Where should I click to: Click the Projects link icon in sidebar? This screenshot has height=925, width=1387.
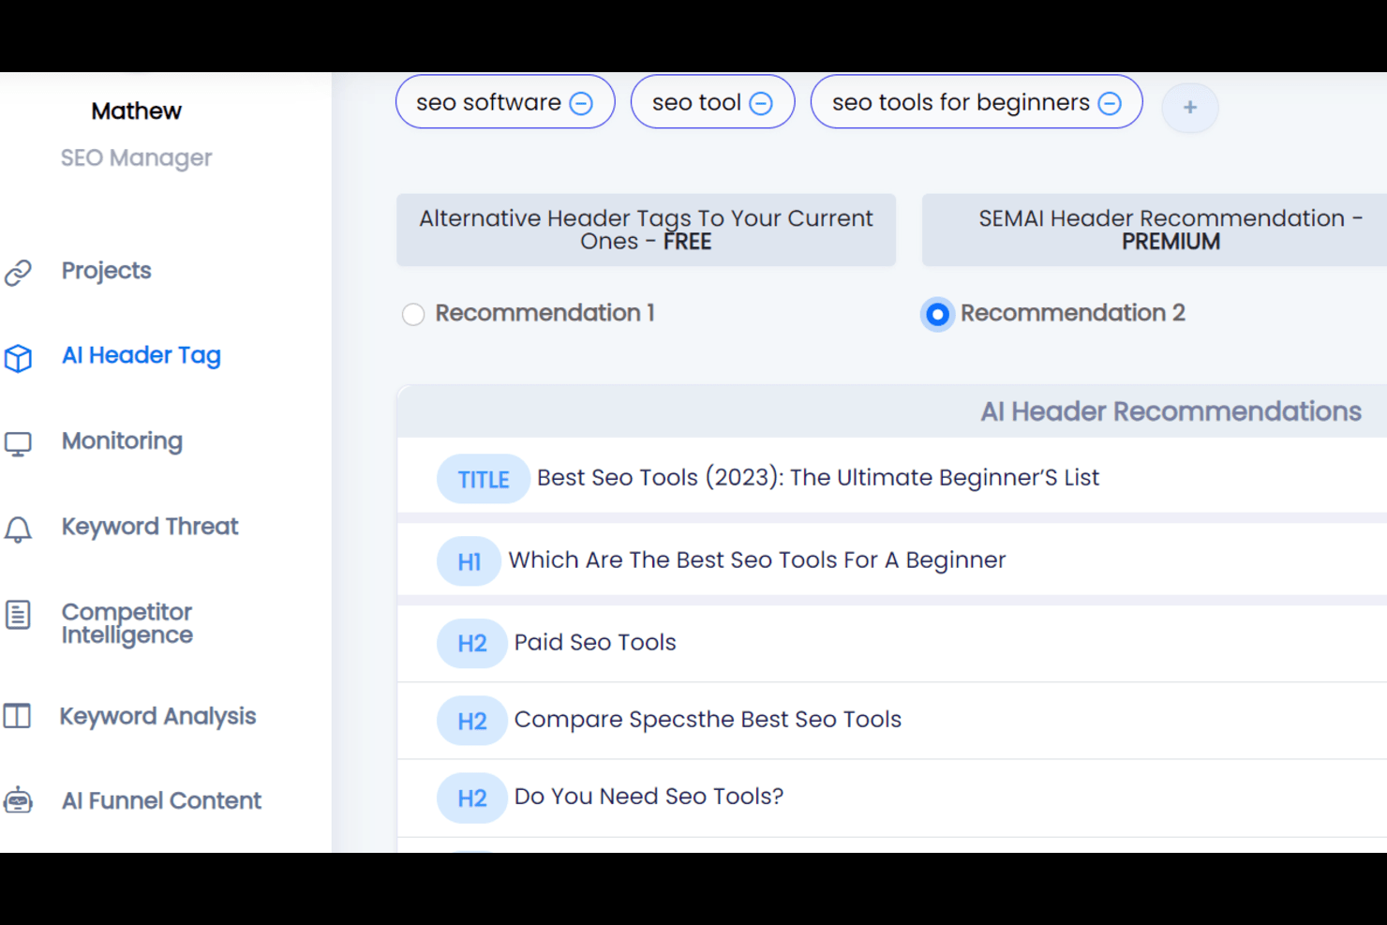tap(19, 273)
